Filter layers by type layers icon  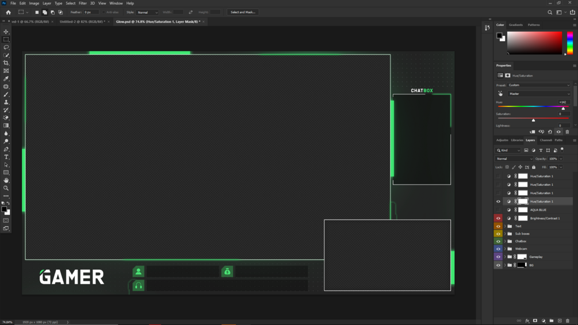[541, 150]
